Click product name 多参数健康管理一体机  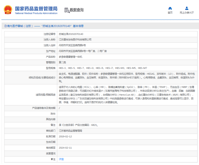coord(71,57)
